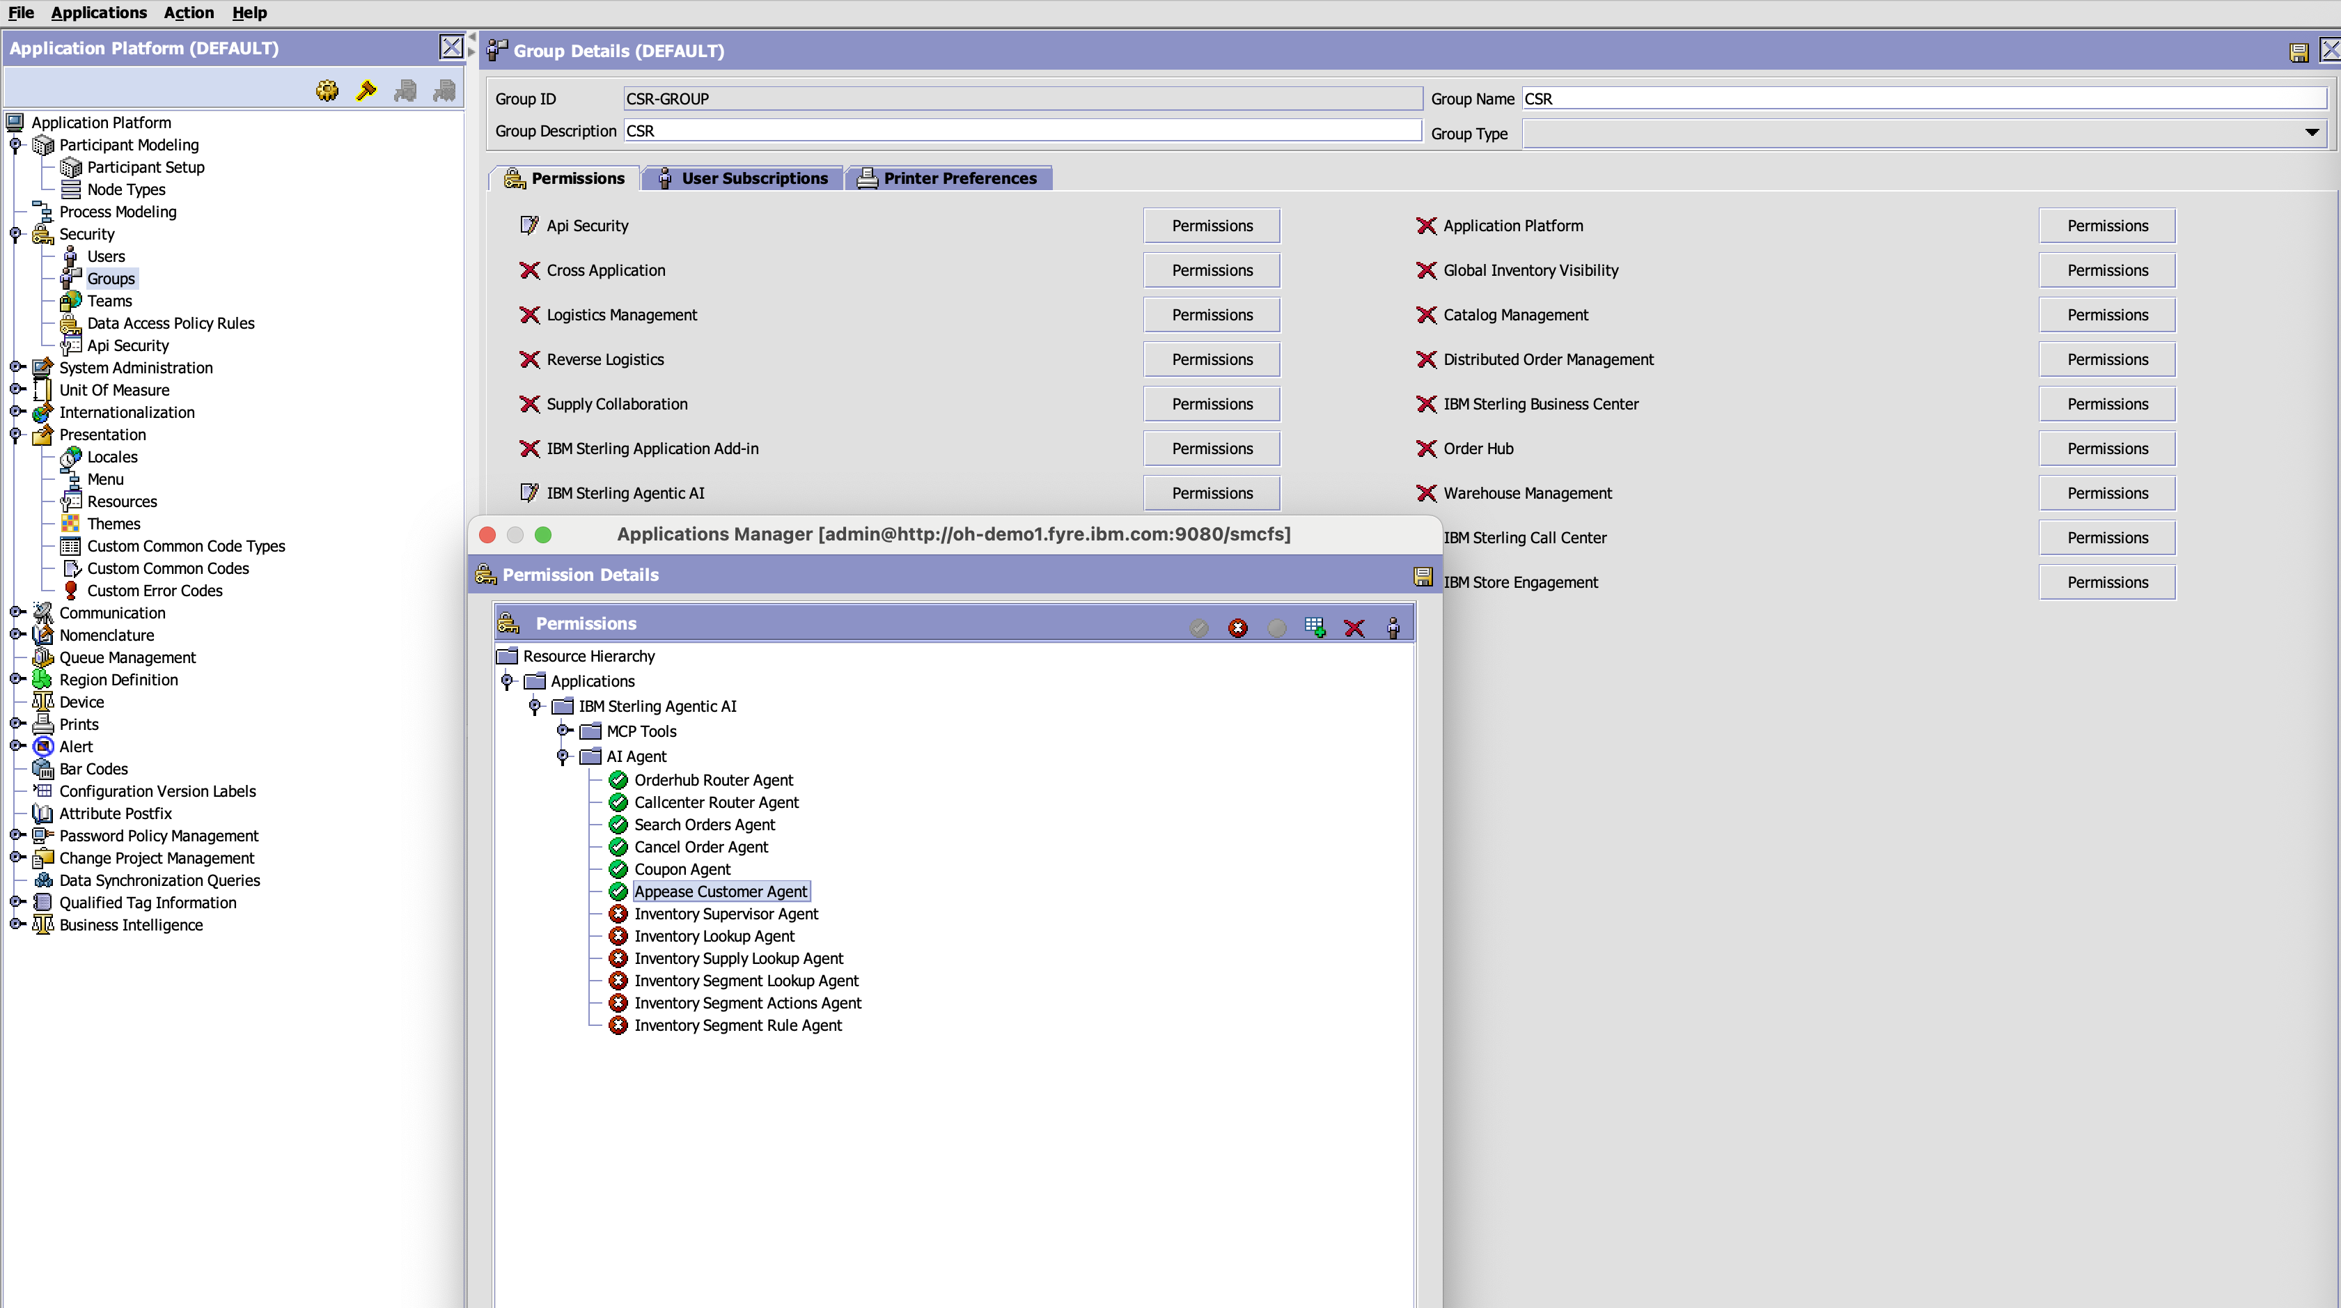2341x1308 pixels.
Task: Click the red status icon of Inventory Lookup Agent
Action: (x=618, y=936)
